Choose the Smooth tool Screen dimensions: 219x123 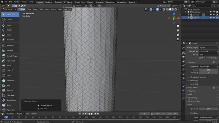10,90
